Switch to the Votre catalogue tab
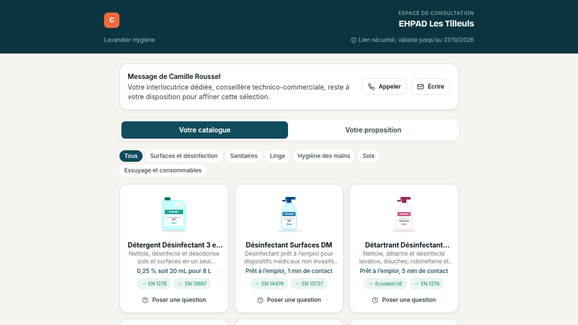The height and width of the screenshot is (325, 578). 205,130
